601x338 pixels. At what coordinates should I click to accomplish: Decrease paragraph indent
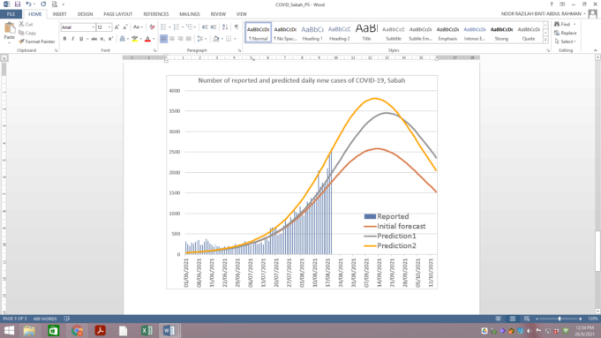205,27
